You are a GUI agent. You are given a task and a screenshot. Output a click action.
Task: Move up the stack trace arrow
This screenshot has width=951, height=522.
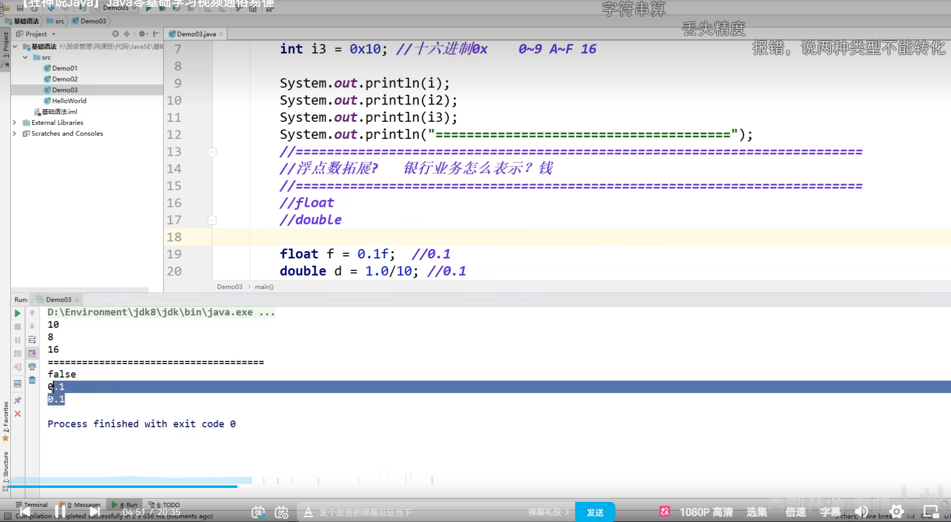[x=32, y=313]
